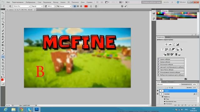Expand Цветовой тон/Насыщенность наборов presets
The height and width of the screenshot is (112, 200).
[159, 67]
